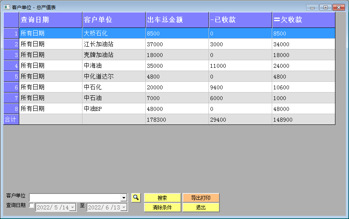The height and width of the screenshot is (219, 349).
Task: Click the 35000 total amount cell
Action: click(177, 65)
